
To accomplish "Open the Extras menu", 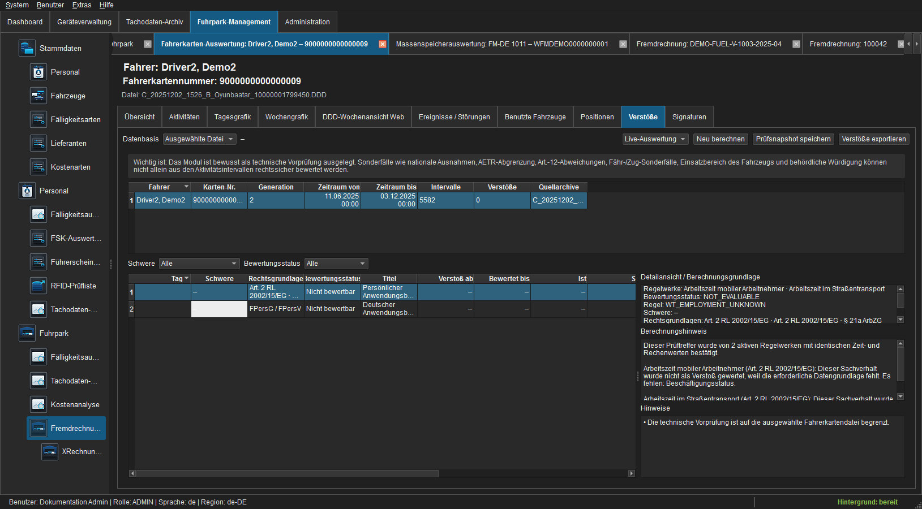I will [x=82, y=5].
